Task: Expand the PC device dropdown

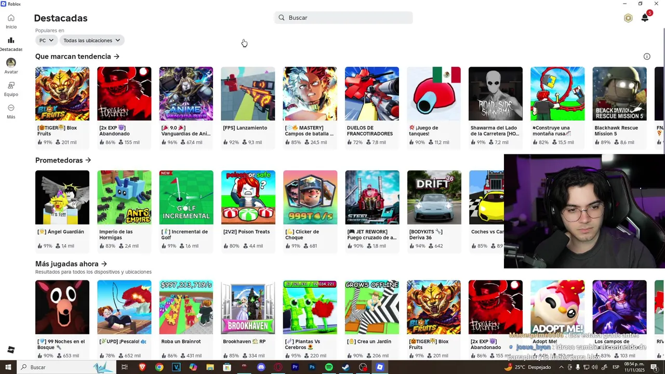Action: 46,41
